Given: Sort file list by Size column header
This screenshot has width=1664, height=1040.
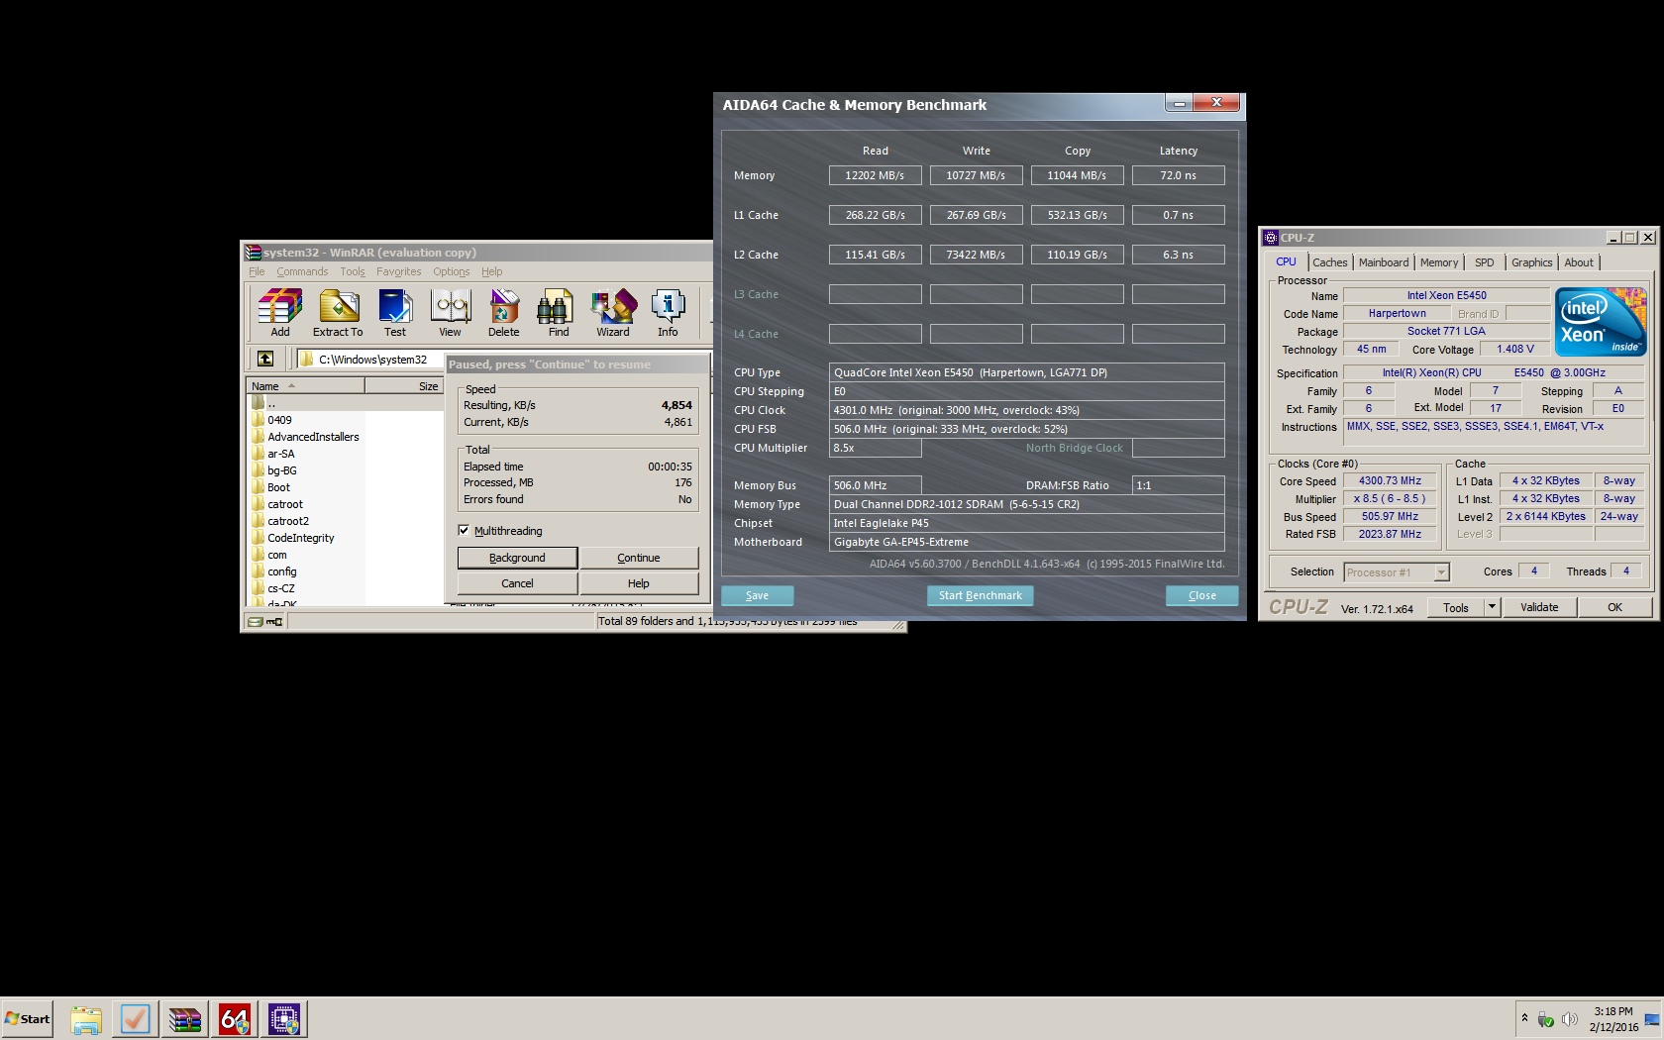Looking at the screenshot, I should (404, 386).
